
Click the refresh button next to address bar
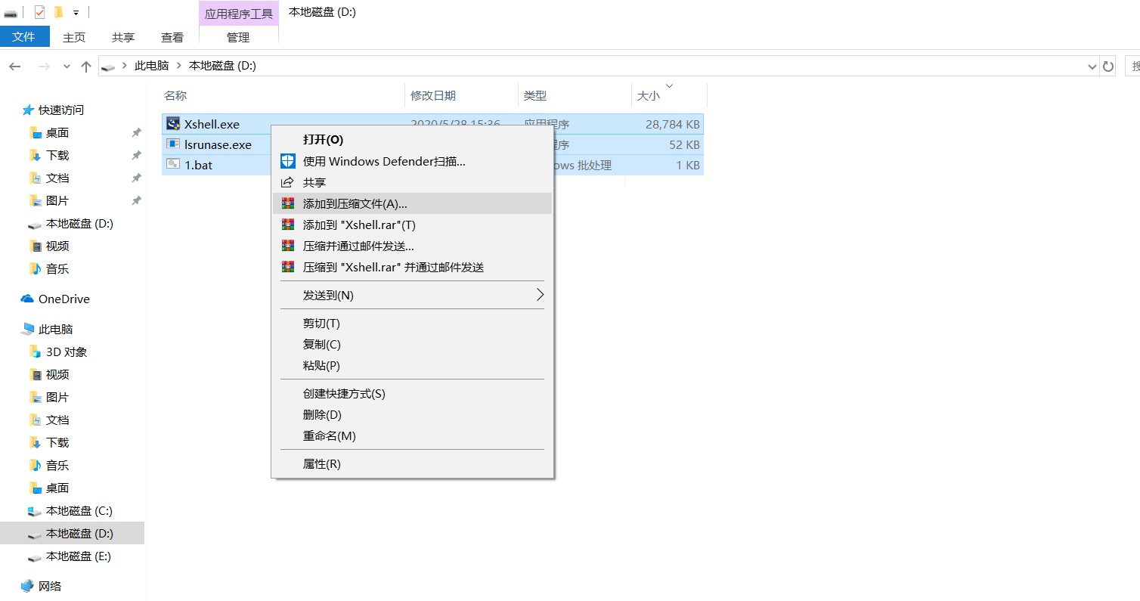click(x=1108, y=66)
